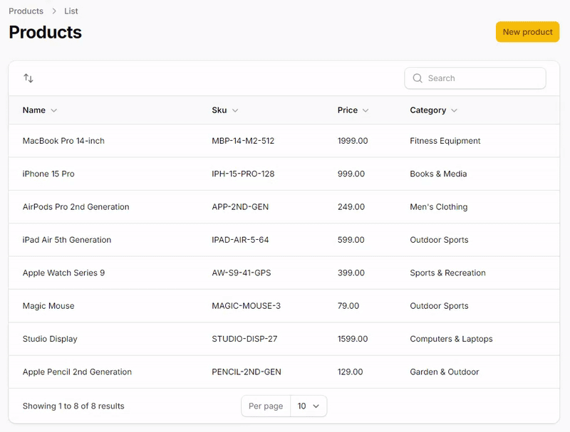Click the 79.00 price cell
Image resolution: width=570 pixels, height=432 pixels.
point(348,306)
